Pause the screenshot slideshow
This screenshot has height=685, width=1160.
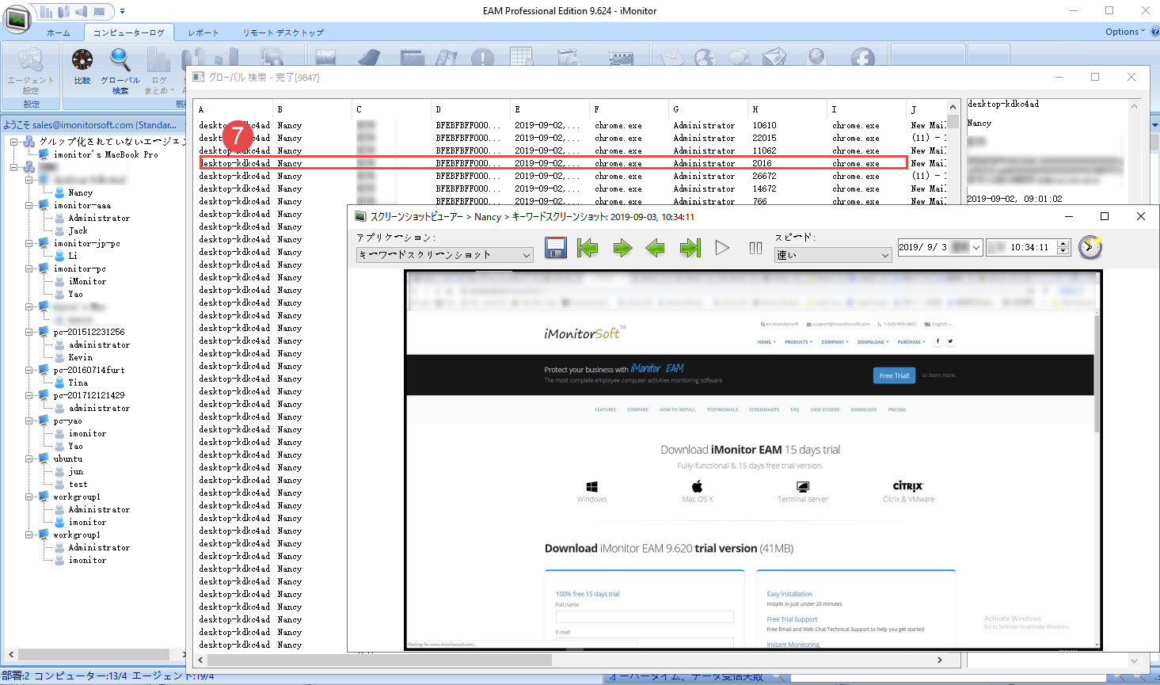(755, 248)
